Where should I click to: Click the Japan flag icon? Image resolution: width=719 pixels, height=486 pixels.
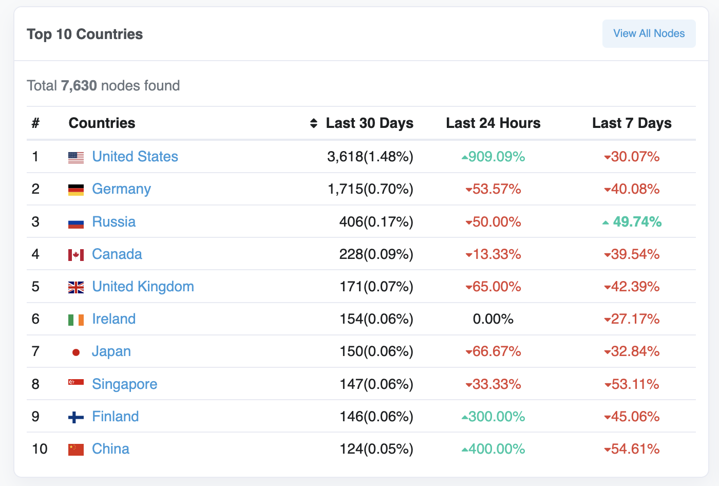click(75, 351)
